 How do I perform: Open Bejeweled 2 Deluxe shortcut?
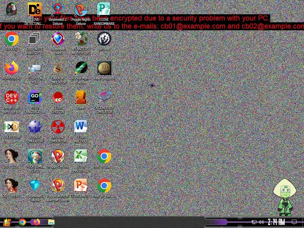[58, 9]
